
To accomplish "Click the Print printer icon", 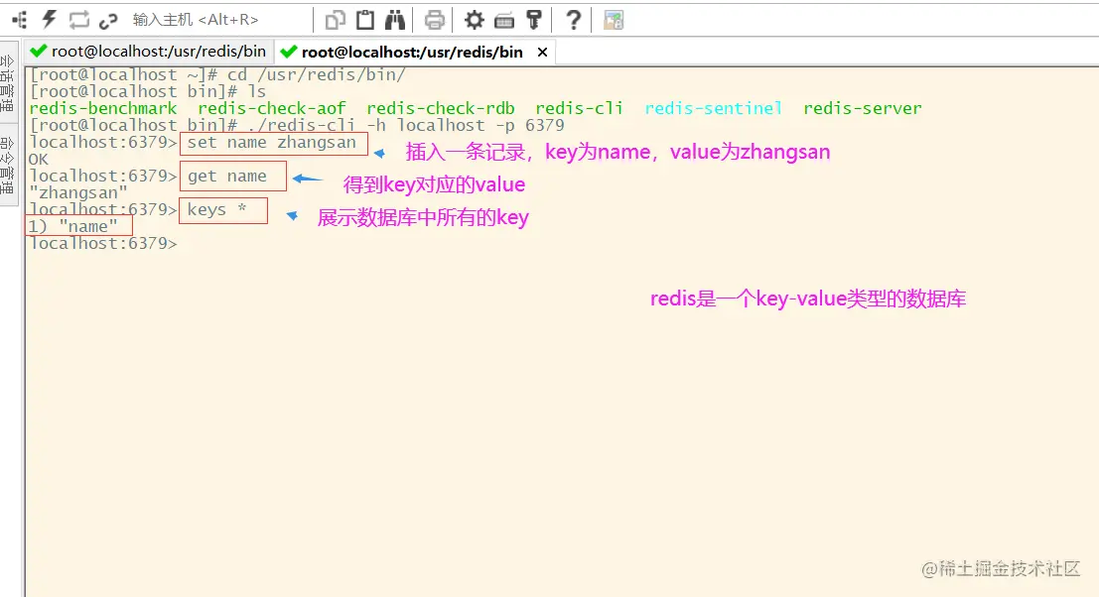I will 435,20.
